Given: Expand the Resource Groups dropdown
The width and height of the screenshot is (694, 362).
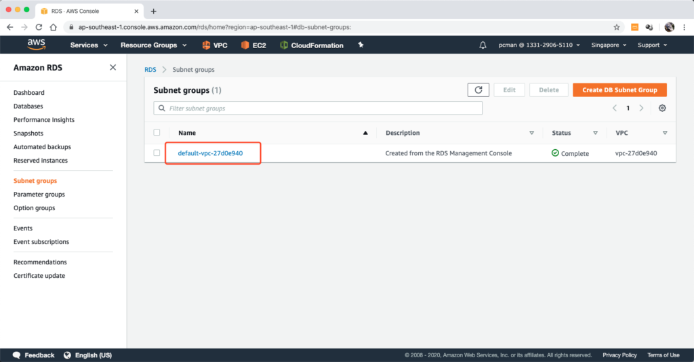Looking at the screenshot, I should click(x=153, y=45).
